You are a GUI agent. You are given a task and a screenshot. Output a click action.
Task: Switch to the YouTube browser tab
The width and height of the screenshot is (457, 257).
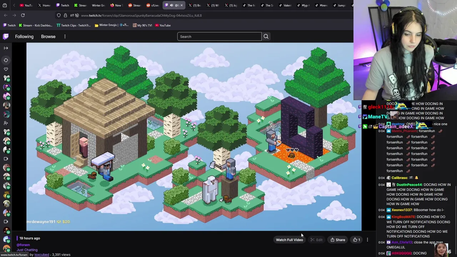click(26, 5)
